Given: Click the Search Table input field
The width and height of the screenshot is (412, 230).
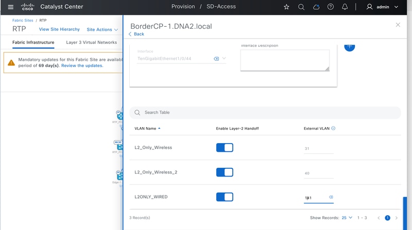Looking at the screenshot, I should tap(265, 113).
